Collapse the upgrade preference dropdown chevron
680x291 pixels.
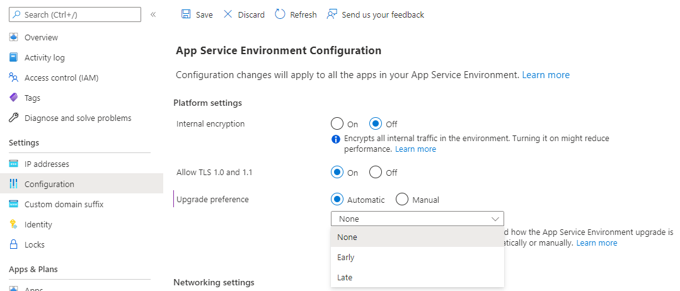tap(495, 219)
